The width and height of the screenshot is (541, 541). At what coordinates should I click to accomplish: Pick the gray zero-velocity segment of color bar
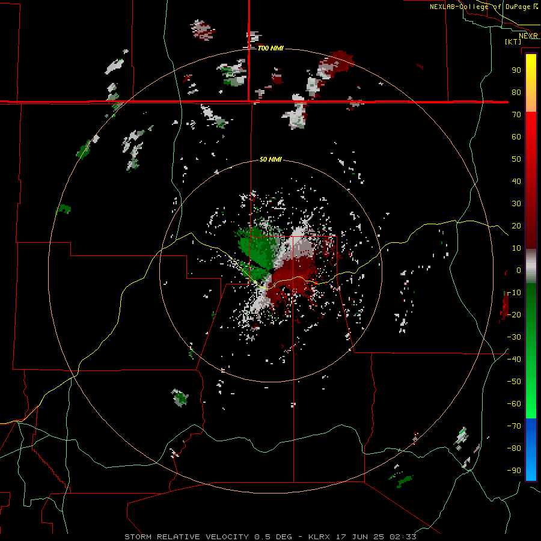[x=531, y=266]
